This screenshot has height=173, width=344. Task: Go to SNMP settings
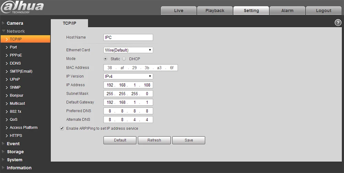pos(15,87)
